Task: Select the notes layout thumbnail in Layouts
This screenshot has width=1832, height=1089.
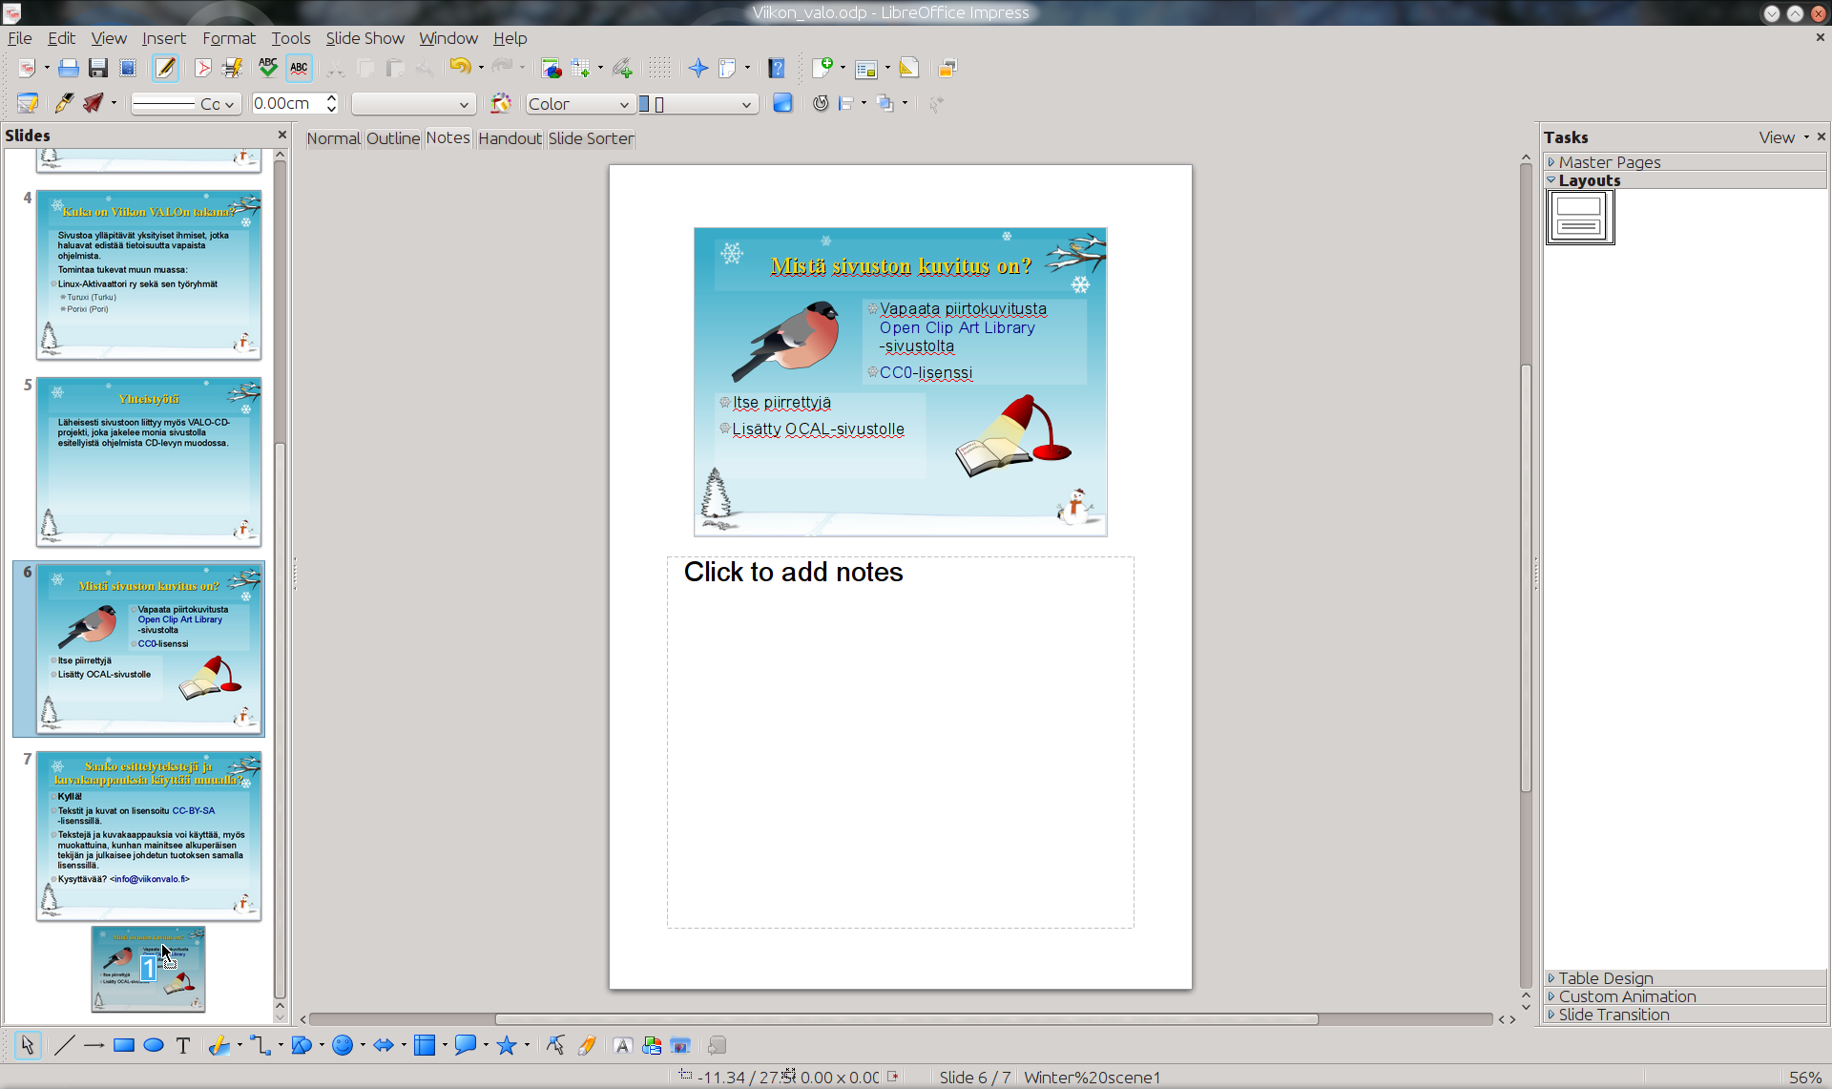Action: [1579, 217]
